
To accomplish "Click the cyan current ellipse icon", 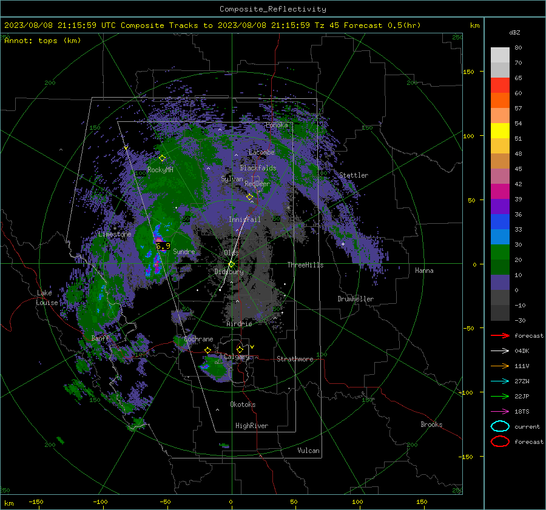I will pos(500,426).
